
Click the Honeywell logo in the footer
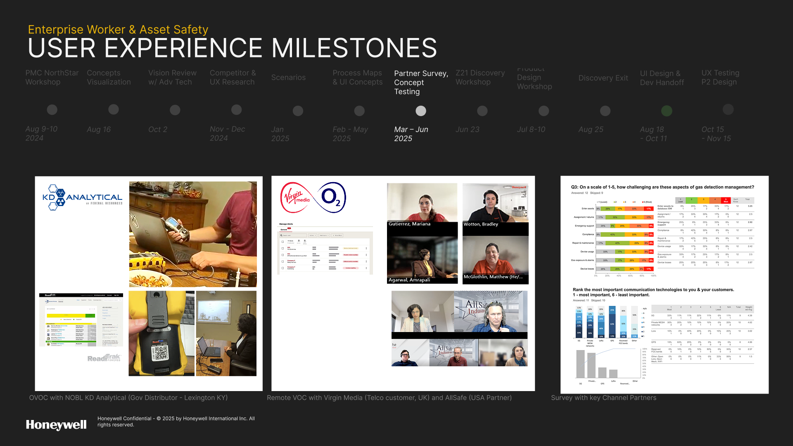pos(56,425)
